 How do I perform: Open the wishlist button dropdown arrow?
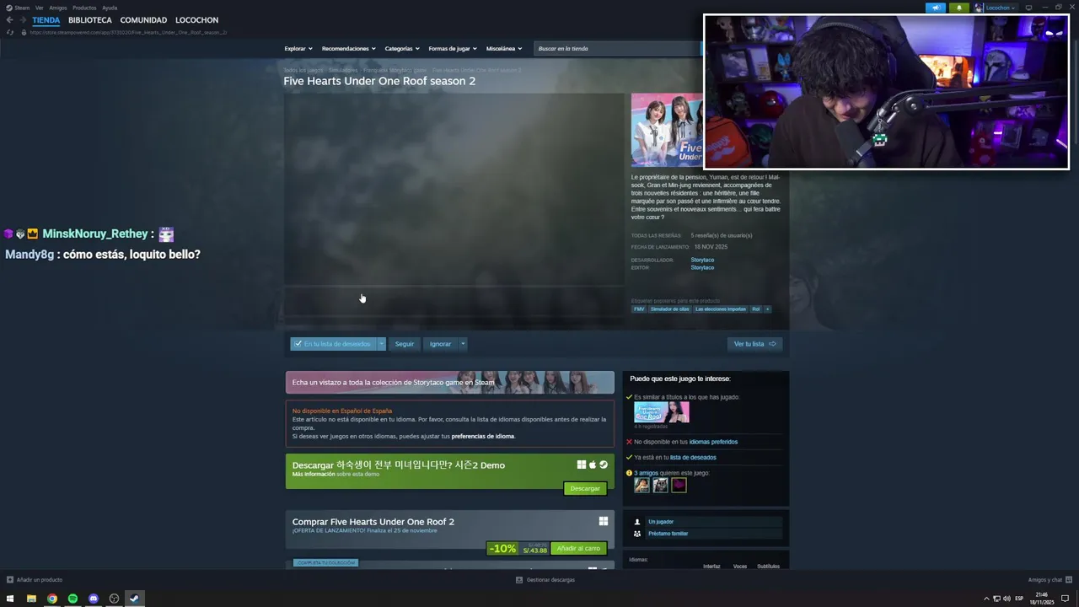coord(381,344)
